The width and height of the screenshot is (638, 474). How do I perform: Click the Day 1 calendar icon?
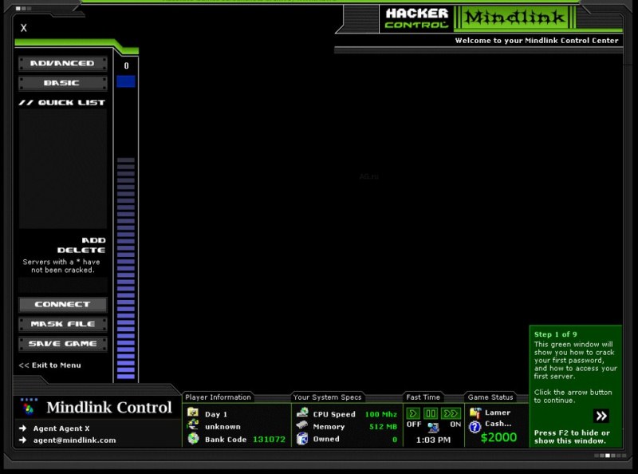193,413
